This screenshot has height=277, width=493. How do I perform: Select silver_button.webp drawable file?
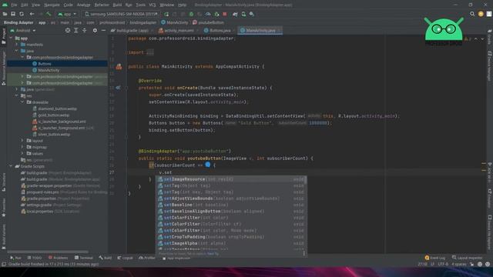[x=54, y=134]
